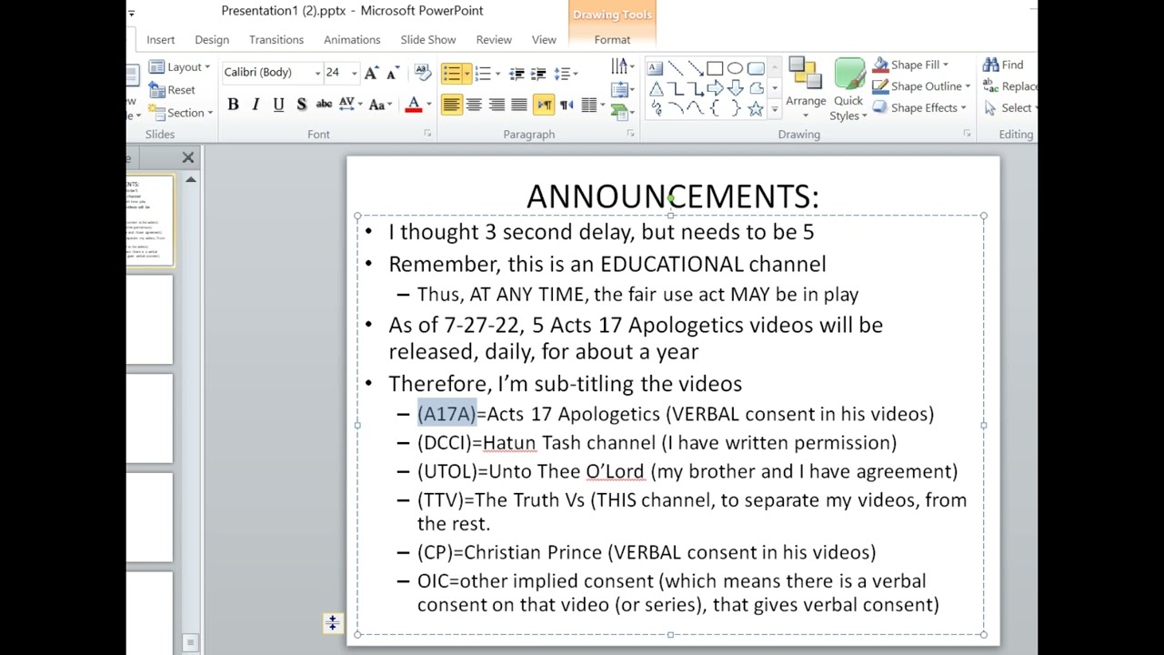Decrease list indent level
The height and width of the screenshot is (655, 1164).
point(517,74)
